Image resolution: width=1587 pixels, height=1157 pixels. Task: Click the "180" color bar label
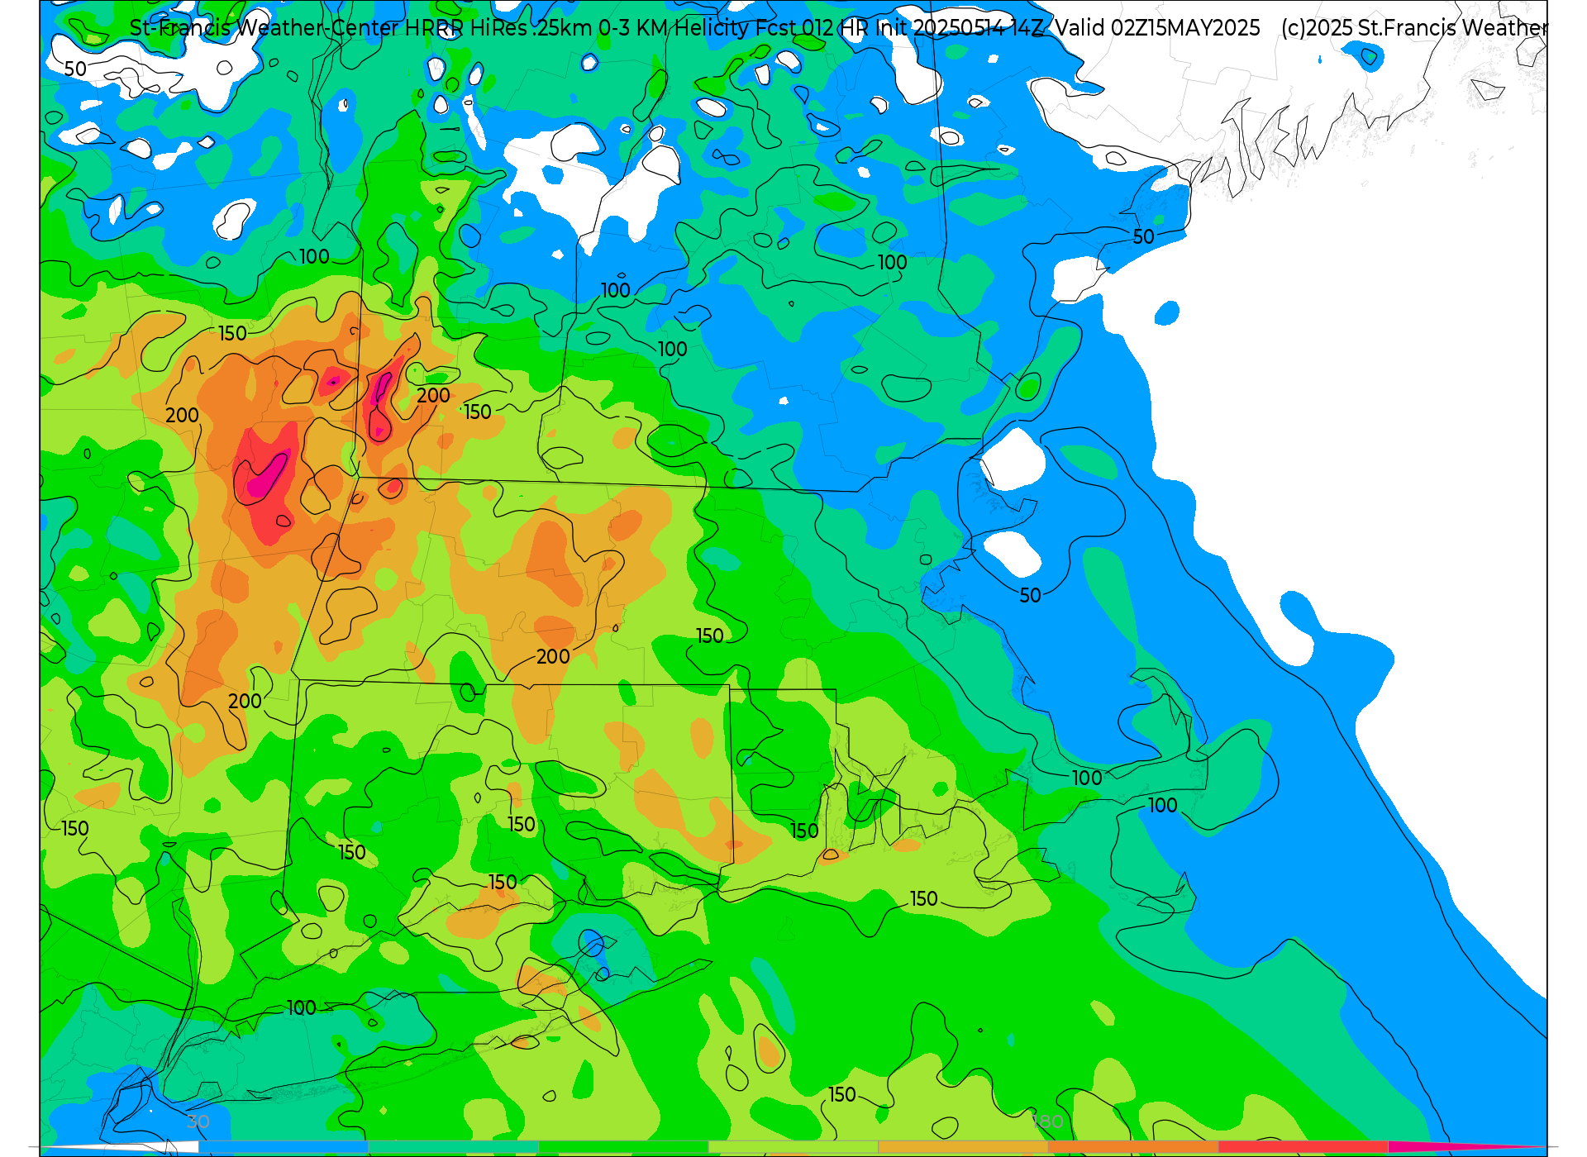coord(1047,1121)
